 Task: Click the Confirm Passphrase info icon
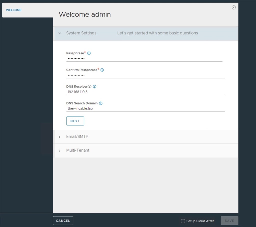point(102,70)
